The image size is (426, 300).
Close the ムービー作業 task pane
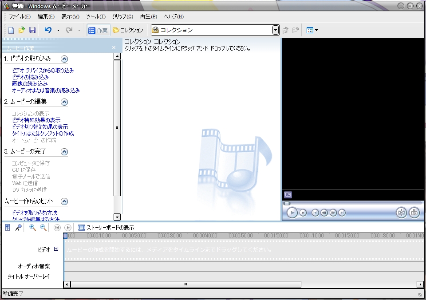[x=114, y=47]
